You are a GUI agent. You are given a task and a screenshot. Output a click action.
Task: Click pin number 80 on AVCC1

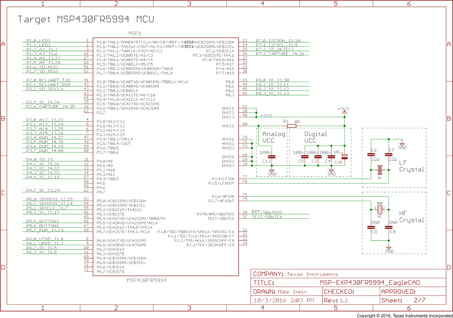pos(245,124)
